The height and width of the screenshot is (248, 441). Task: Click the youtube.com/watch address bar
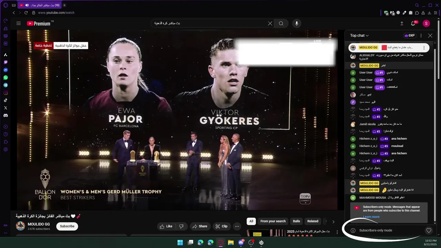(x=56, y=13)
